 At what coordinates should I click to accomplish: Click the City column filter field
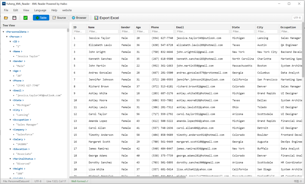267,32
